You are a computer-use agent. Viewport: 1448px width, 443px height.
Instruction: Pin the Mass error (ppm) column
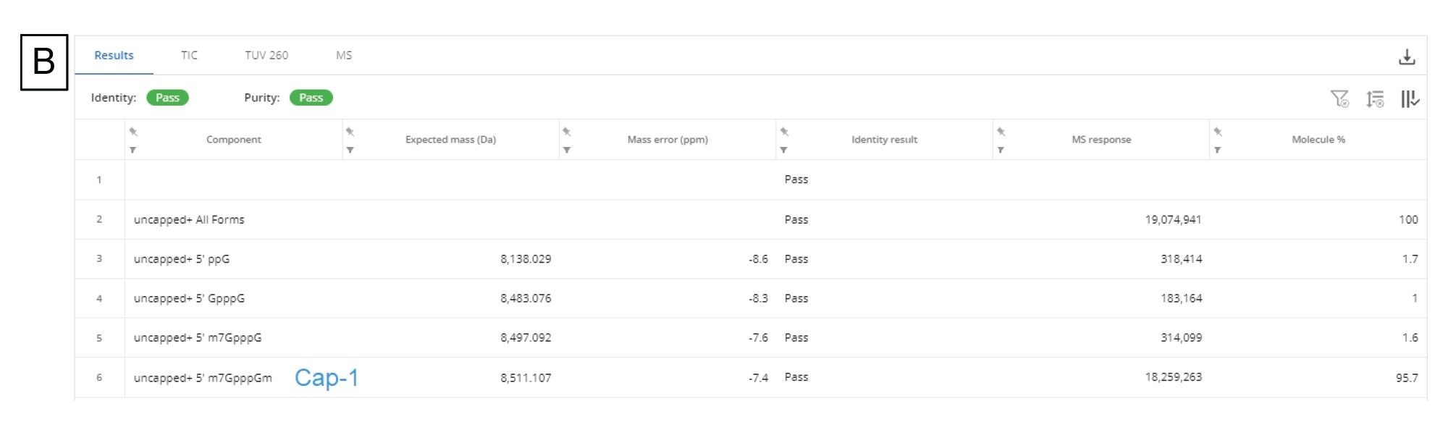tap(567, 132)
